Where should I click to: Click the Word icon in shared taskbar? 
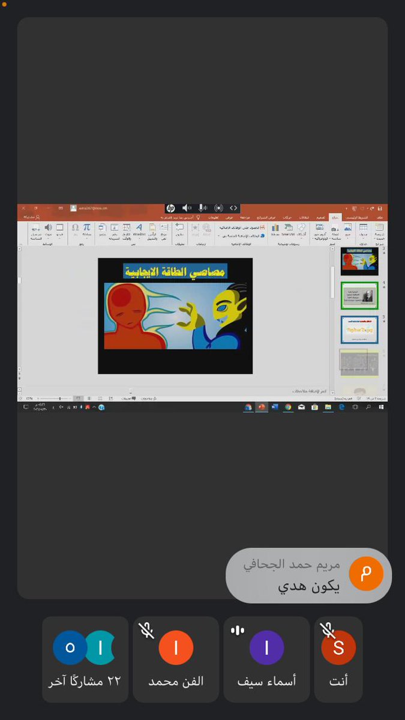coord(275,407)
